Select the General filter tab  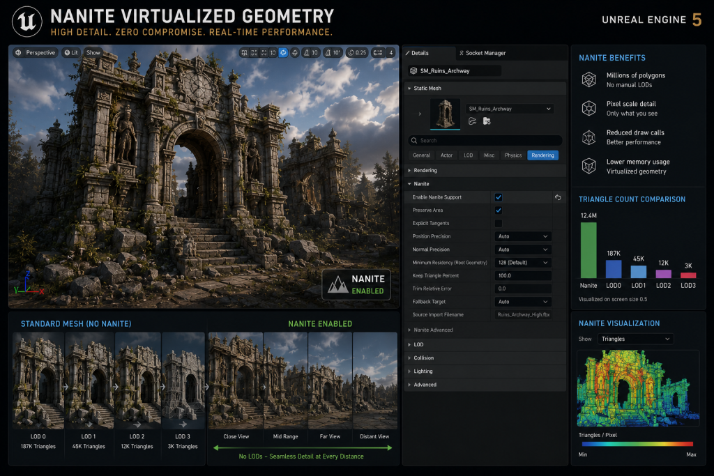coord(421,155)
